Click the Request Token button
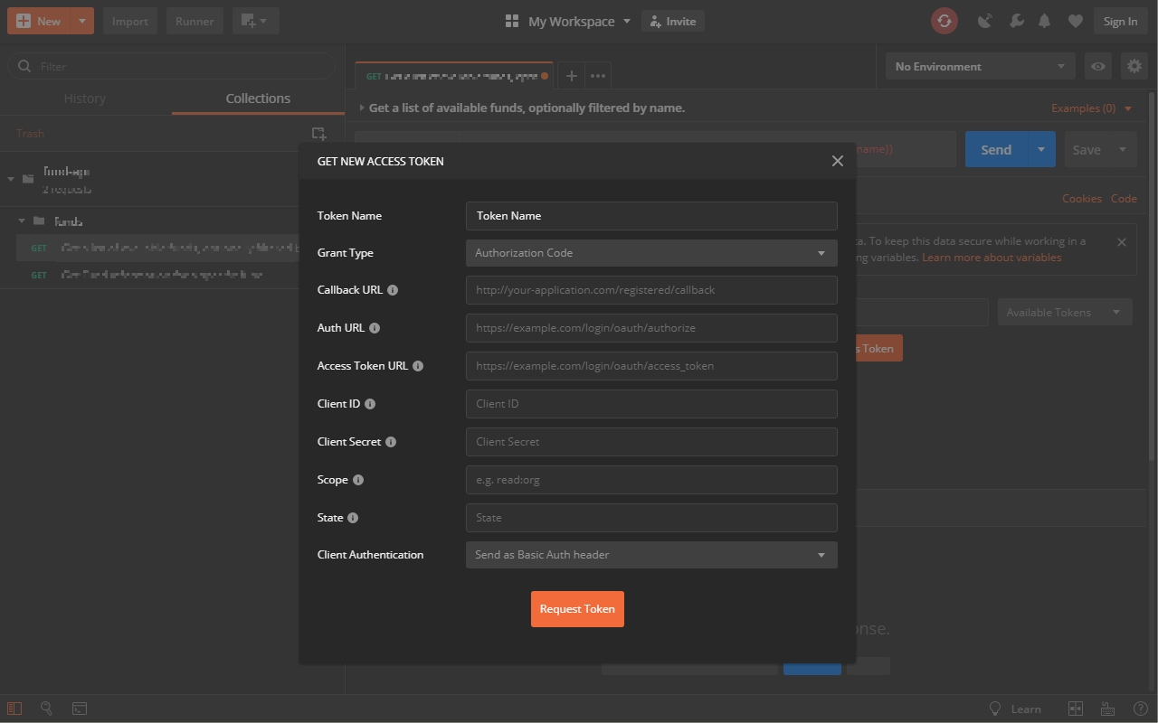Viewport: 1158px width, 723px height. 577,609
